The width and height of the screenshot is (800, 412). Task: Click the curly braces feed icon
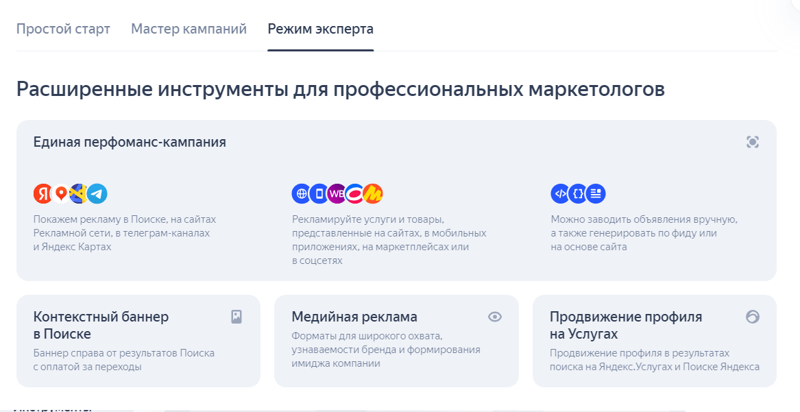pyautogui.click(x=578, y=194)
